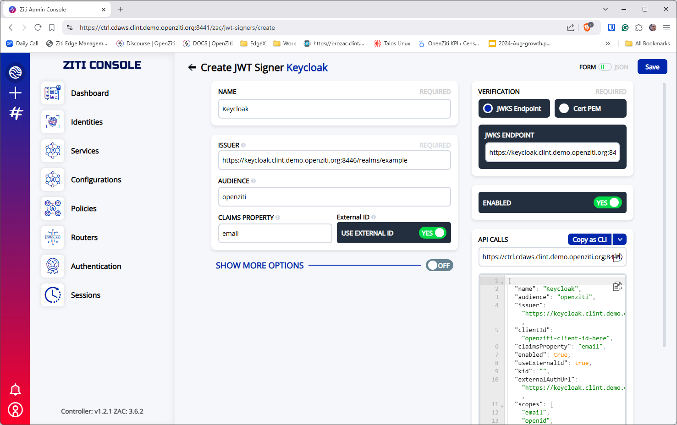This screenshot has height=425, width=677.
Task: Disable the Enabled switch
Action: pyautogui.click(x=607, y=203)
